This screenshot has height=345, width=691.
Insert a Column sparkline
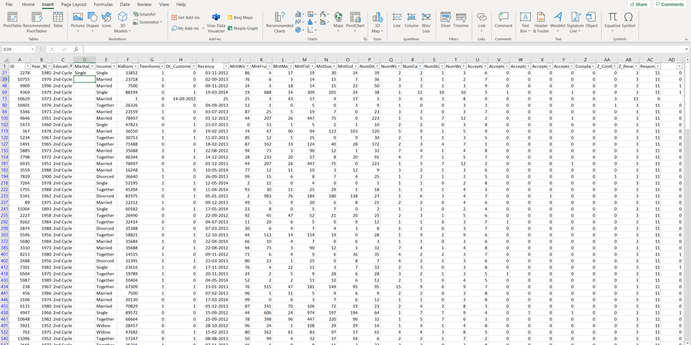tap(411, 20)
